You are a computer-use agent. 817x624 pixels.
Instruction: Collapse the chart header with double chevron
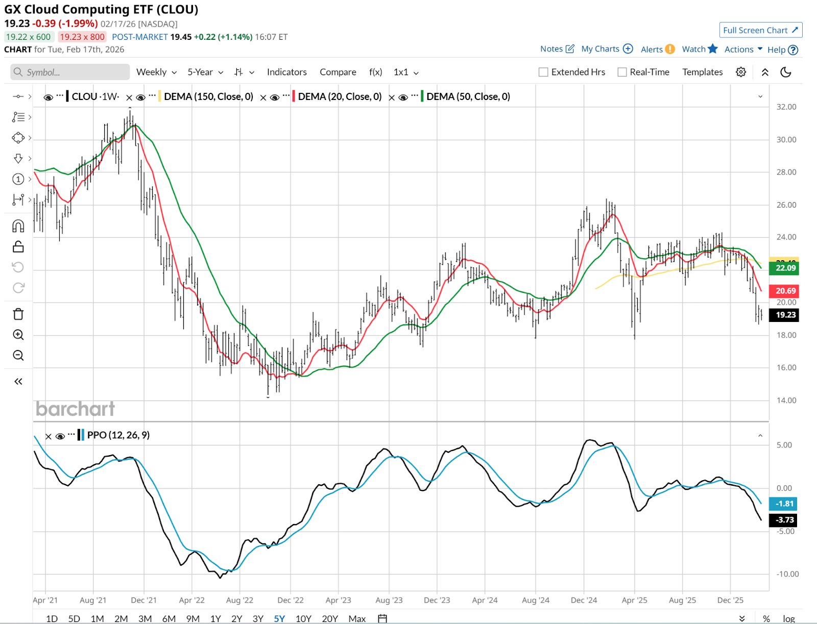pyautogui.click(x=765, y=72)
